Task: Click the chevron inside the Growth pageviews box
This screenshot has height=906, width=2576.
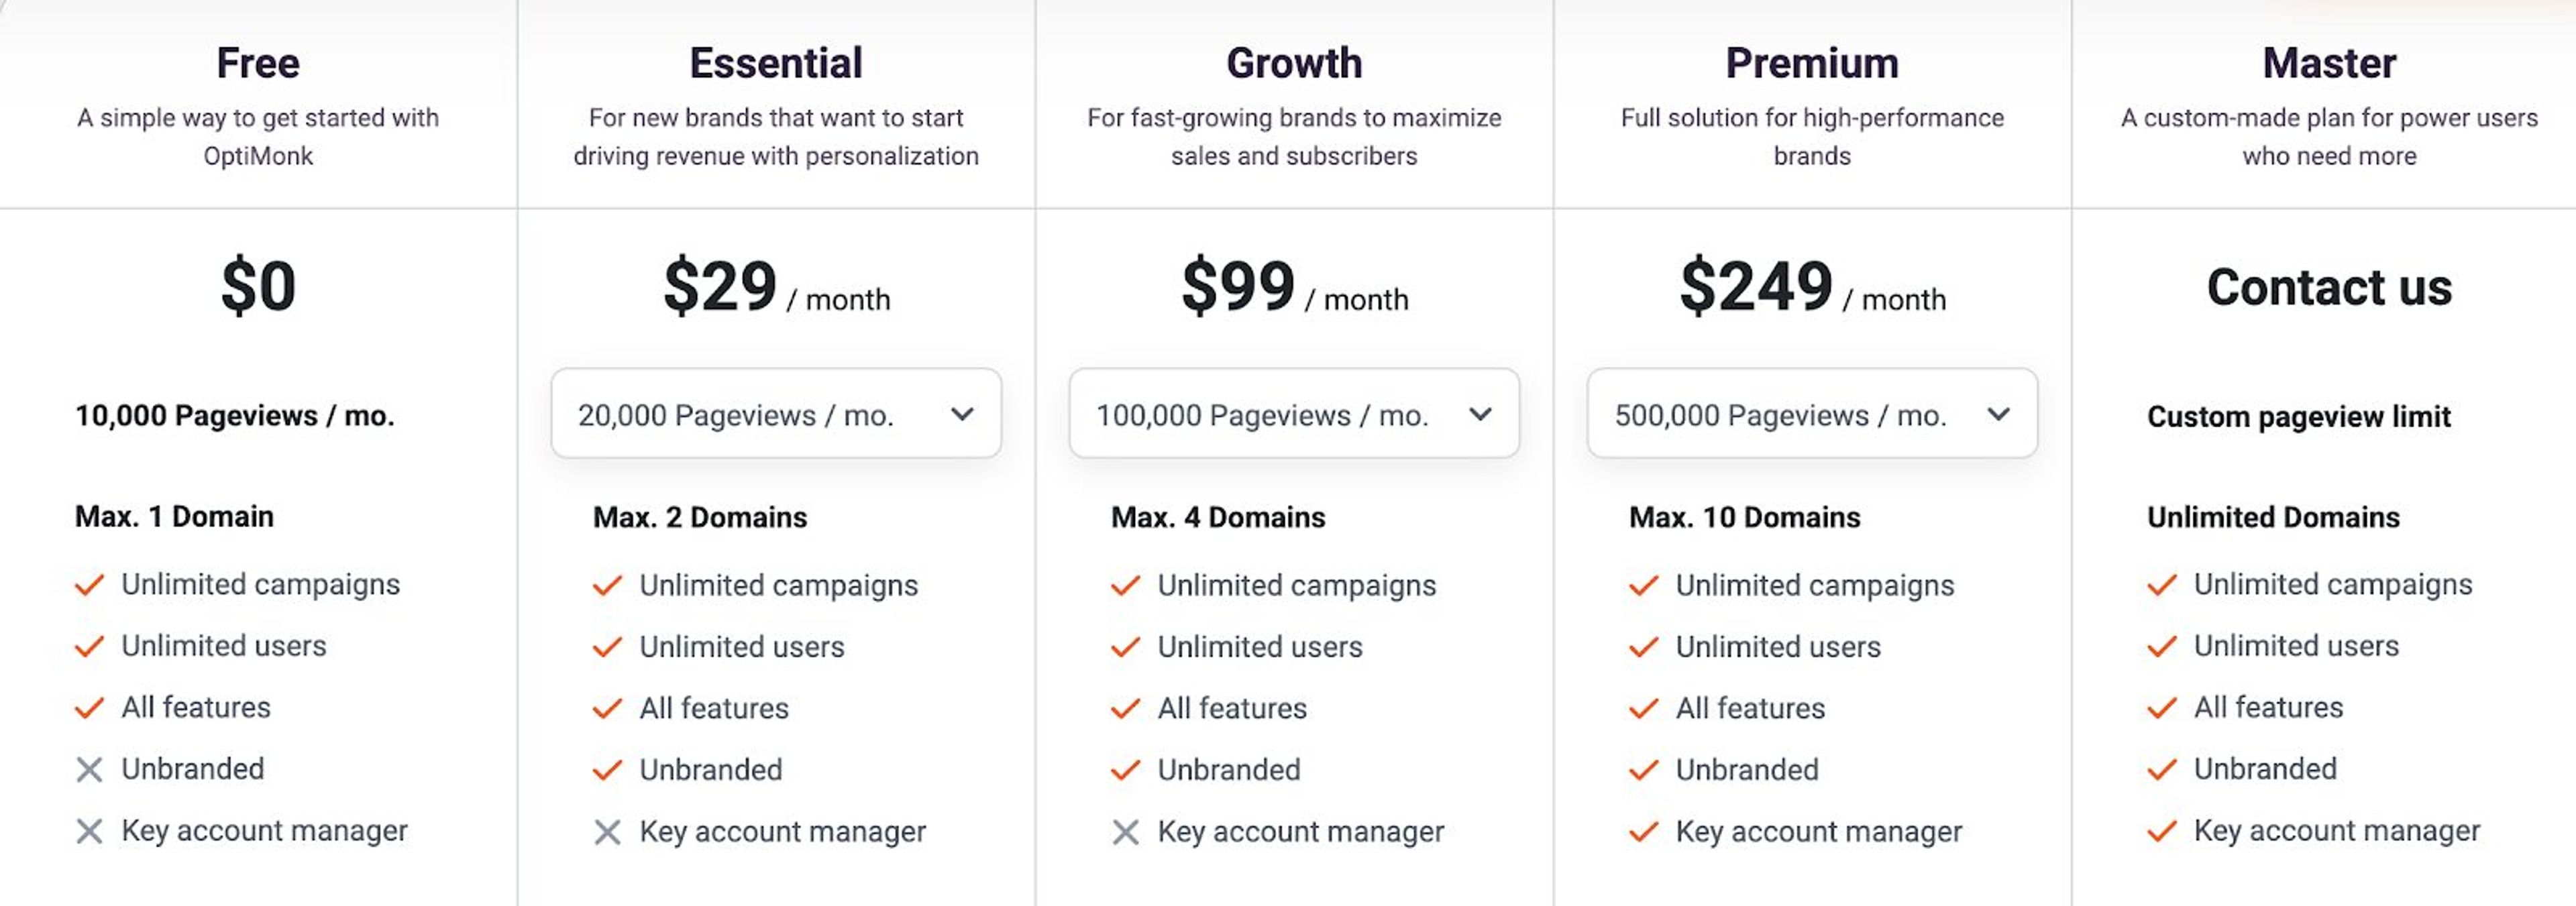Action: pyautogui.click(x=1481, y=413)
